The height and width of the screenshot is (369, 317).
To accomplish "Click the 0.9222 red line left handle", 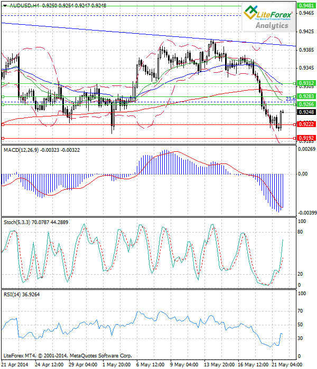I will click(x=3, y=124).
